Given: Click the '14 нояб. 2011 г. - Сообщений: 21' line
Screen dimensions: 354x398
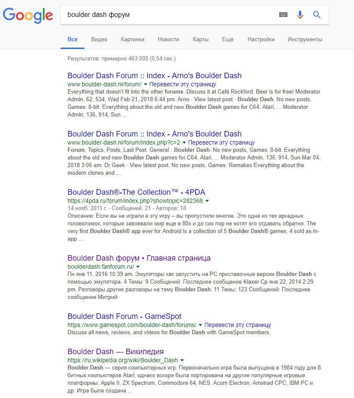Looking at the screenshot, I should [x=126, y=208].
